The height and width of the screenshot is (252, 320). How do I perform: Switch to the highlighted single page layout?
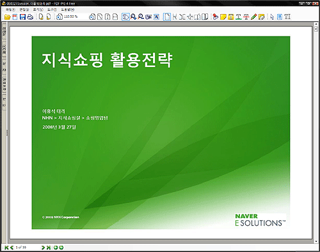tap(167, 17)
